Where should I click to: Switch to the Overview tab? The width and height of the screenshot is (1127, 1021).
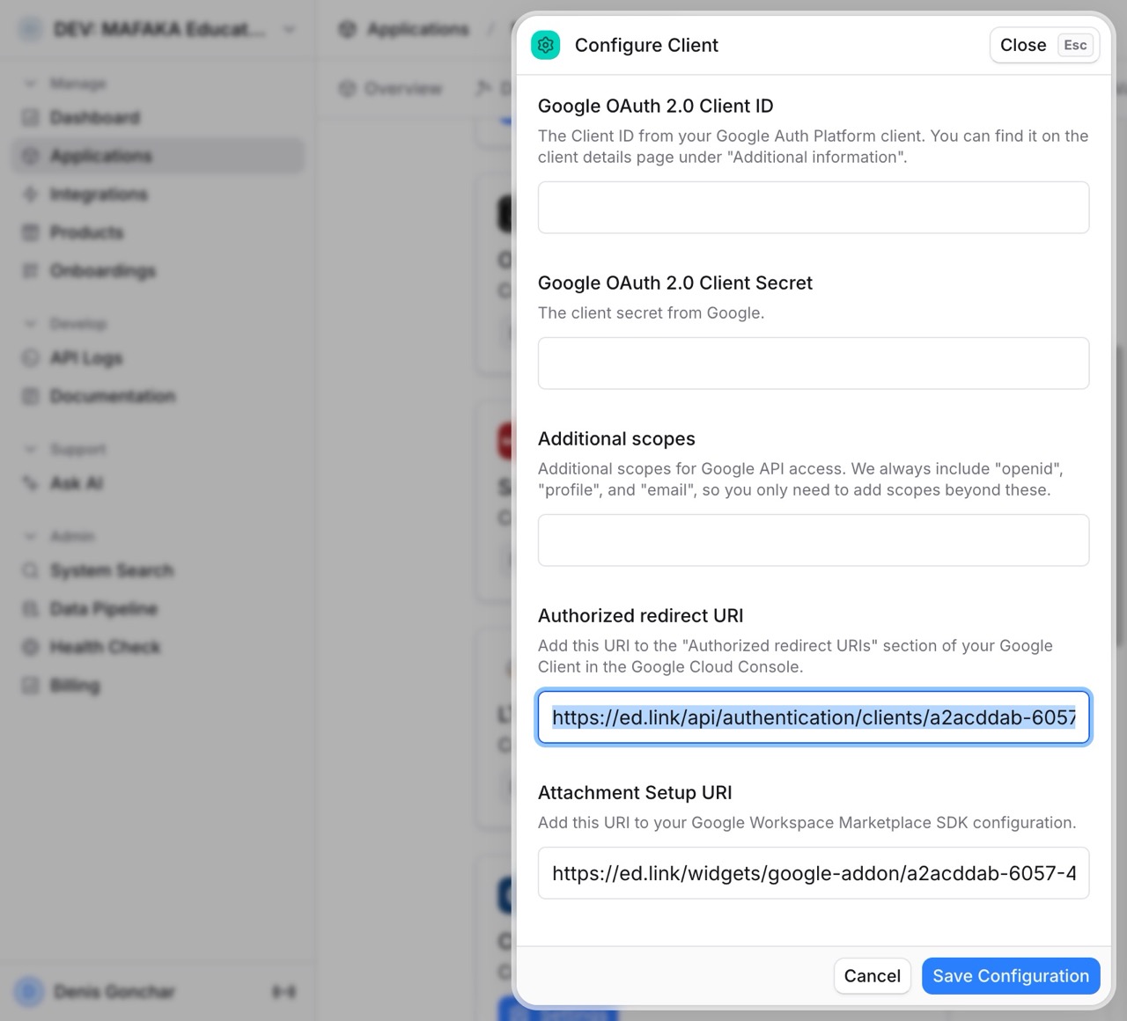coord(391,89)
